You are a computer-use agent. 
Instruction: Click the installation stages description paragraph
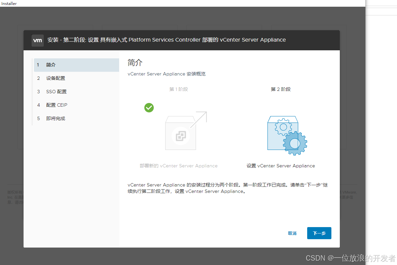(228, 188)
